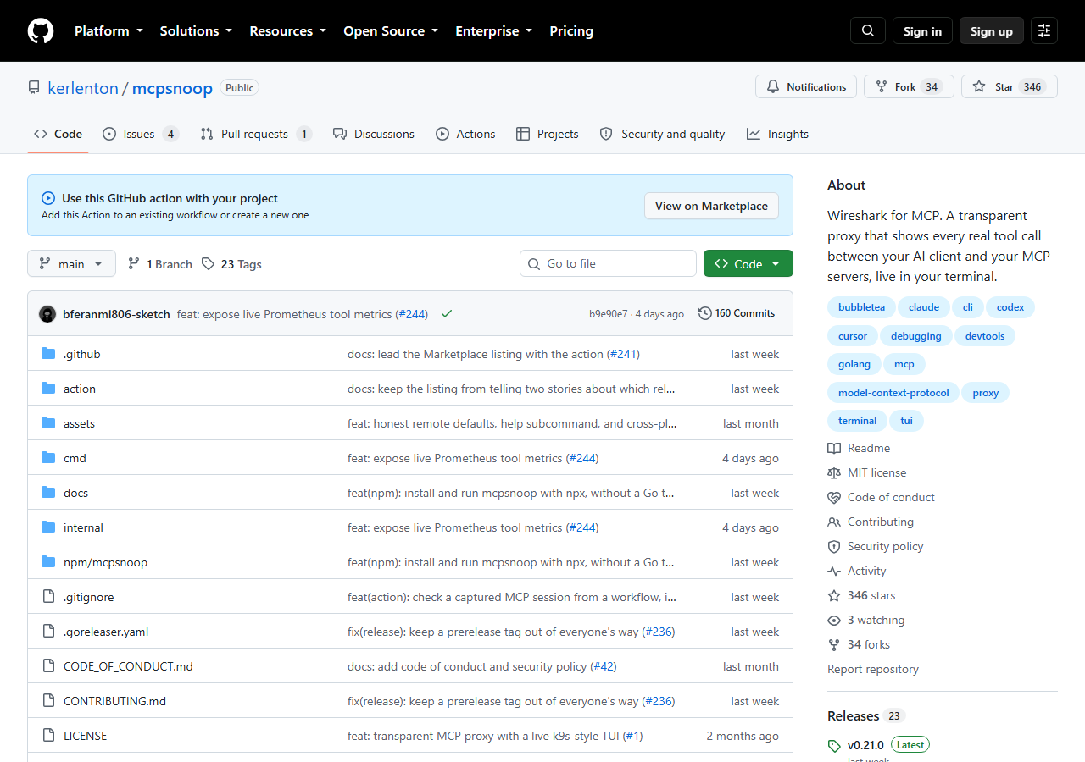1085x762 pixels.
Task: Open the appearance settings icon button
Action: [1044, 30]
